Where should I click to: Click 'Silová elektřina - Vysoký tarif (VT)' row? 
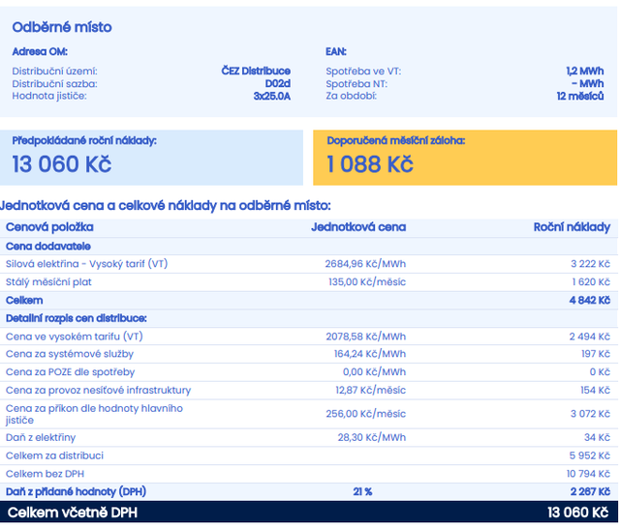[309, 264]
